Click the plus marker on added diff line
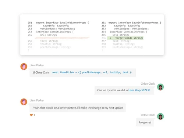This screenshot has height=138, width=184. click(110, 38)
